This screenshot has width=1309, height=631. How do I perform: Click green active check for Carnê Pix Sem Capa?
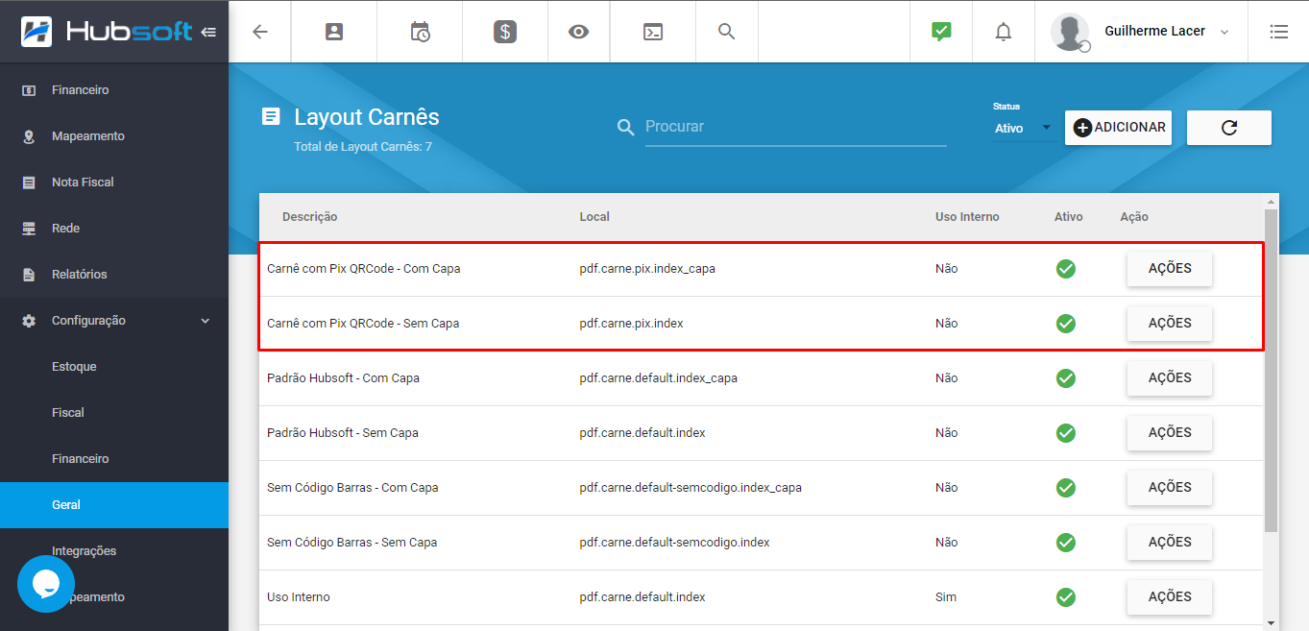pyautogui.click(x=1066, y=324)
